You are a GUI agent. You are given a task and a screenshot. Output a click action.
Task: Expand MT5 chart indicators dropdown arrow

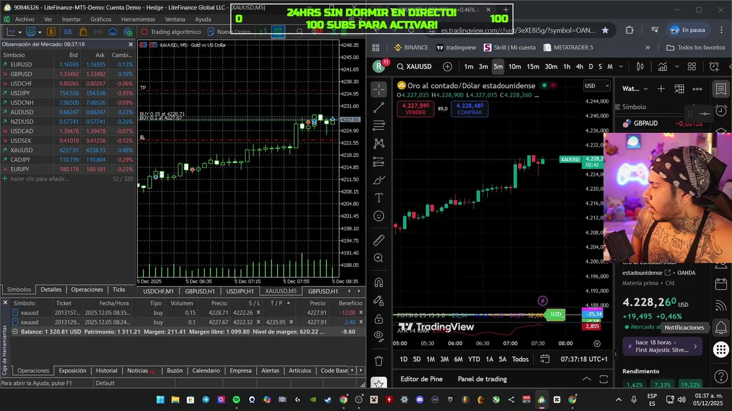39,32
